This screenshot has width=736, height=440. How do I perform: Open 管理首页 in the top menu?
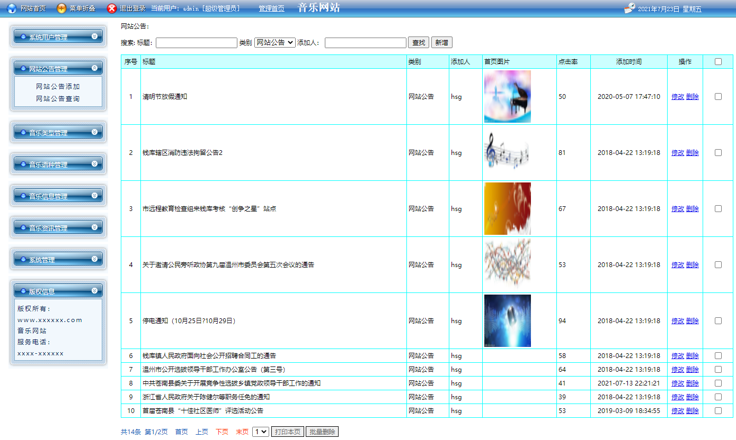[x=270, y=8]
